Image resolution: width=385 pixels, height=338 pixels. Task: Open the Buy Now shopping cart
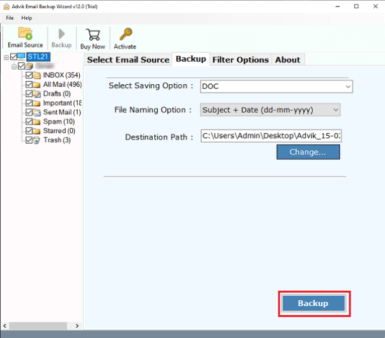(x=93, y=34)
